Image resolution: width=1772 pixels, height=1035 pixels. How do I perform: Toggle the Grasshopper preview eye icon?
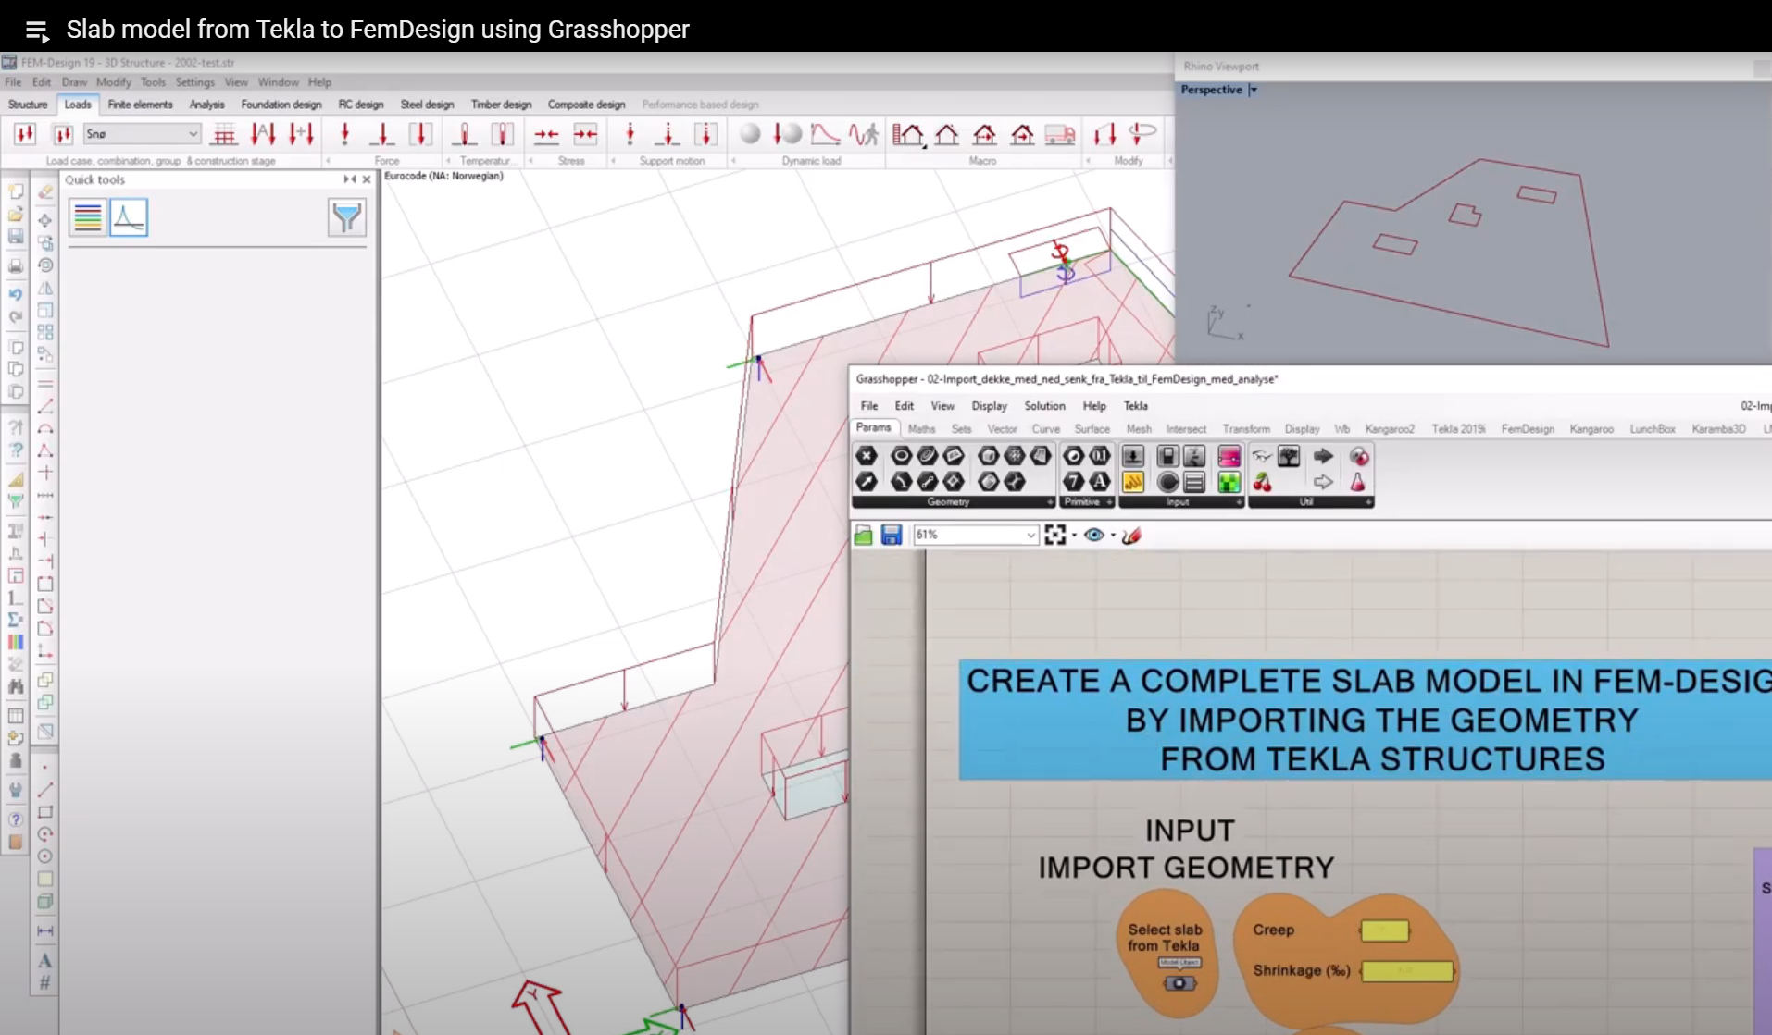click(x=1093, y=535)
